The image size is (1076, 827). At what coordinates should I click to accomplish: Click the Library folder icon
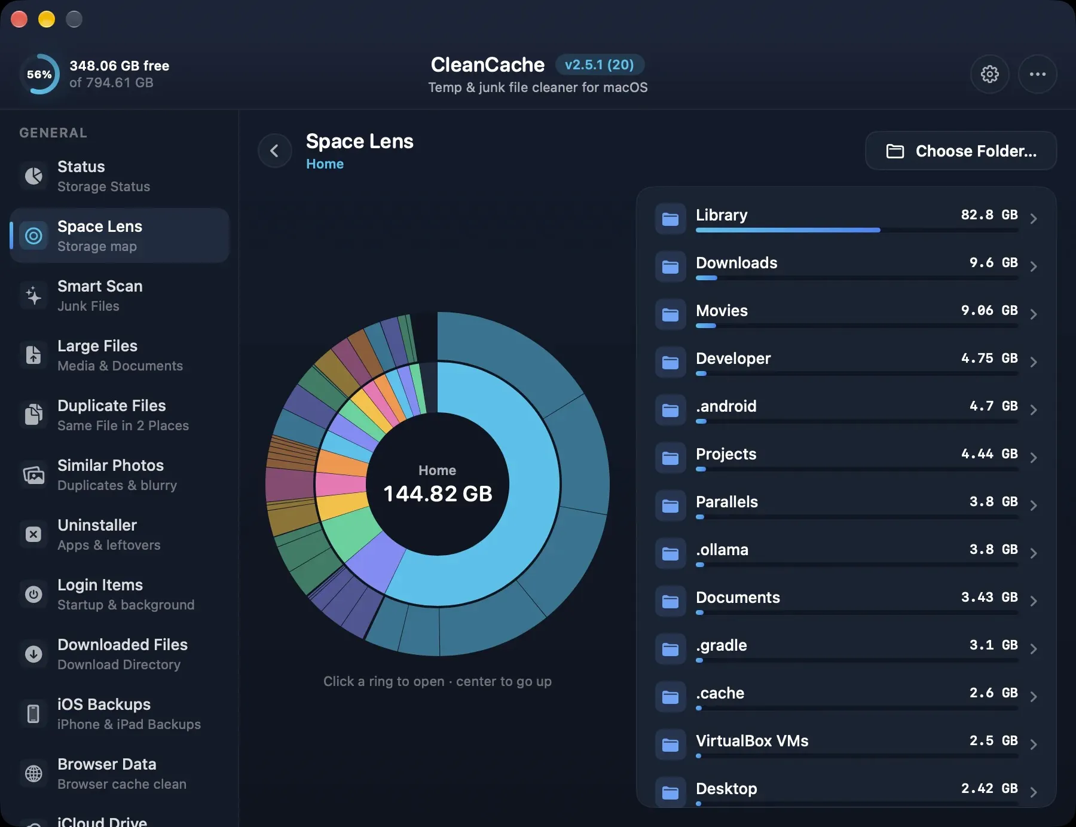pos(670,219)
